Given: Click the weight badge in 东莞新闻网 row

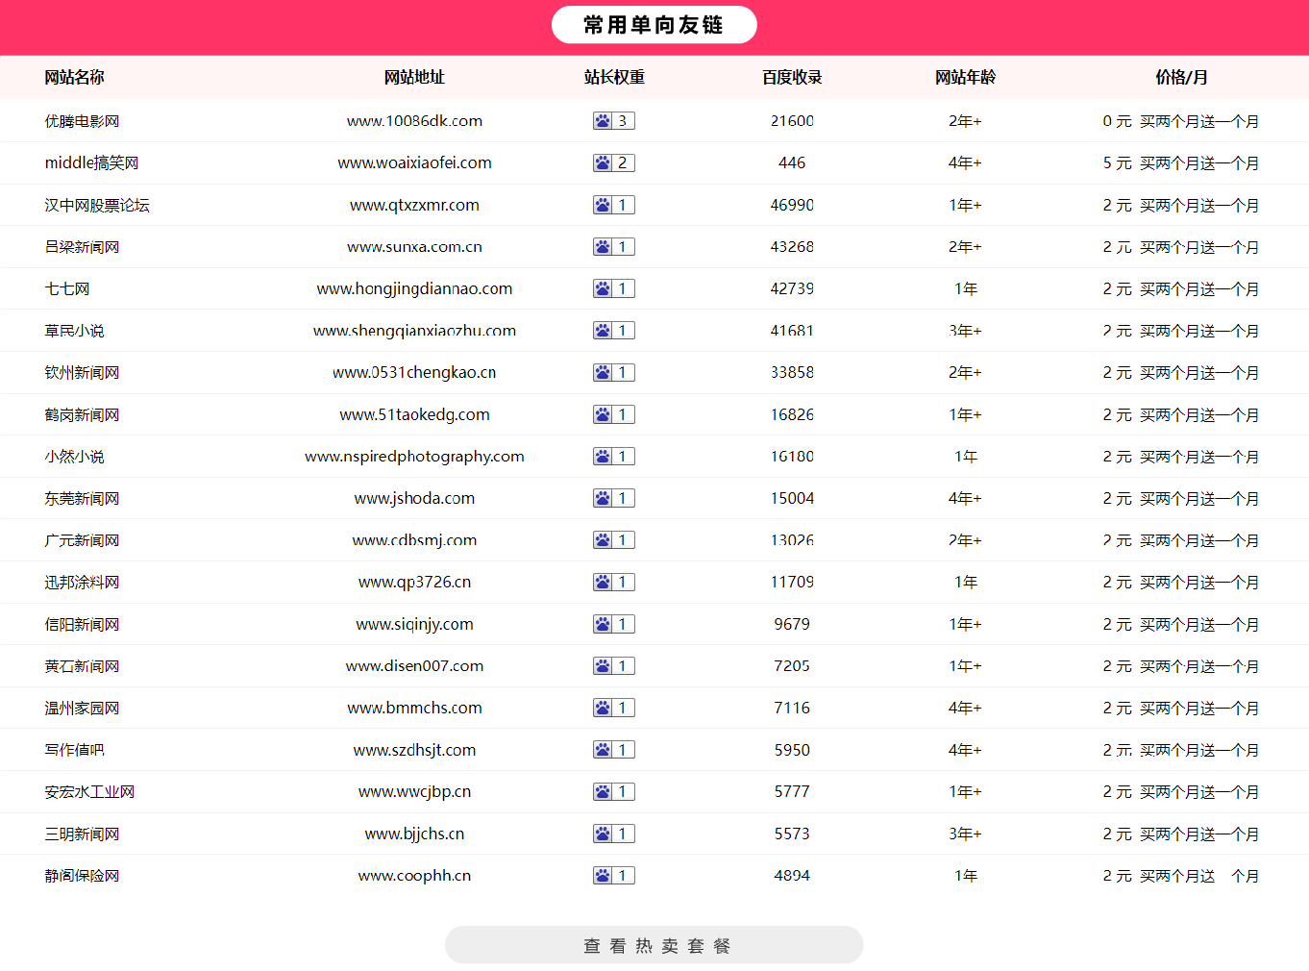Looking at the screenshot, I should [613, 498].
